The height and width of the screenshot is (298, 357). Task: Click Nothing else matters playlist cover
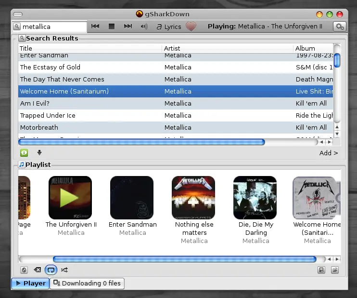(x=193, y=198)
